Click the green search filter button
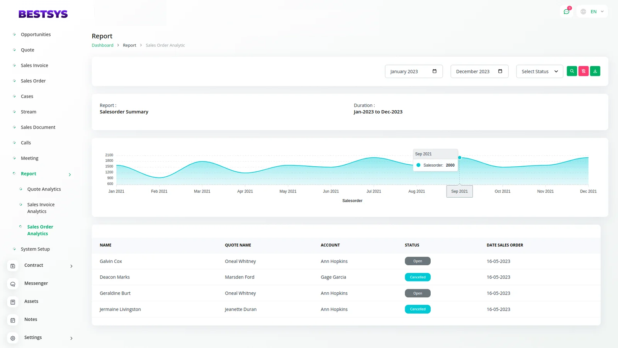Viewport: 618px width, 348px height. [x=572, y=71]
